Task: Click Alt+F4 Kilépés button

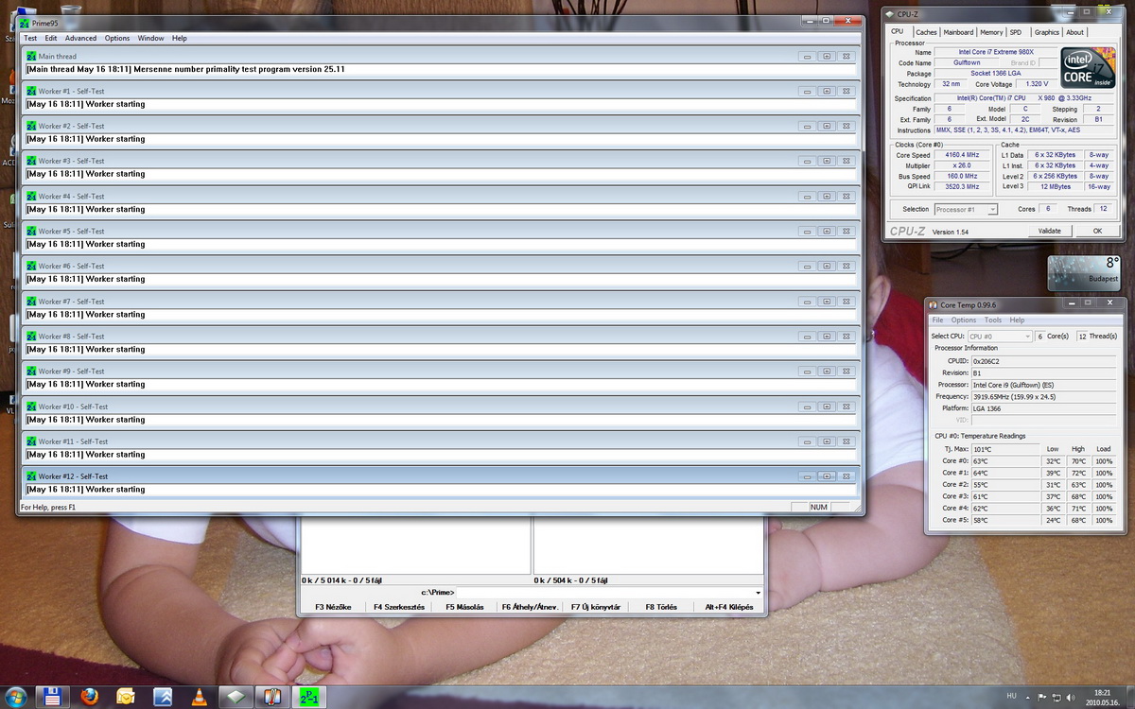Action: pos(729,607)
